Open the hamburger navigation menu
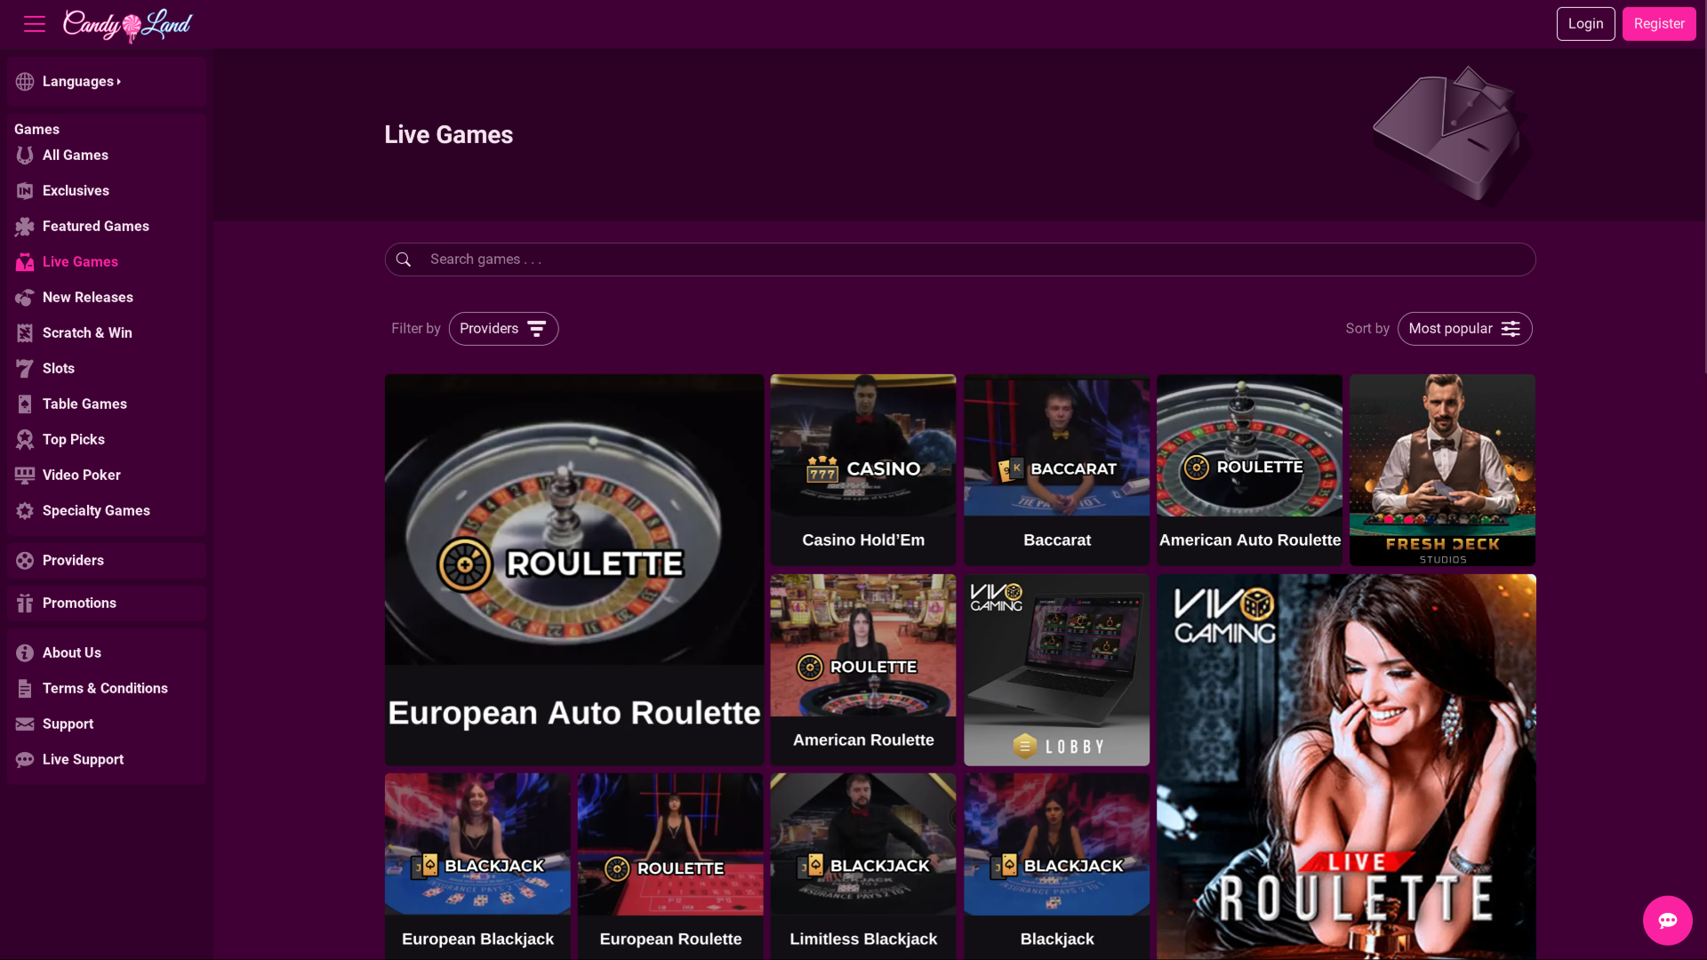Image resolution: width=1707 pixels, height=960 pixels. pos(34,23)
